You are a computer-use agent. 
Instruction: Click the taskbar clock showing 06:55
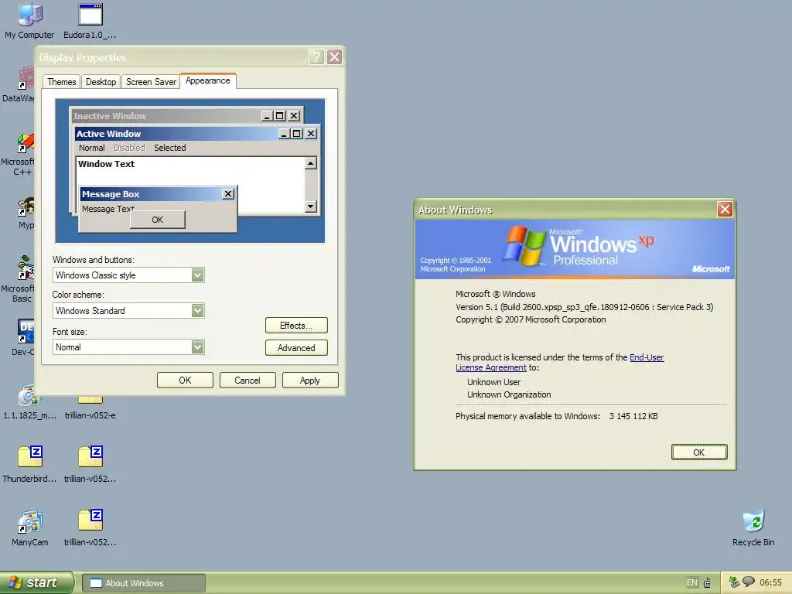coord(770,582)
